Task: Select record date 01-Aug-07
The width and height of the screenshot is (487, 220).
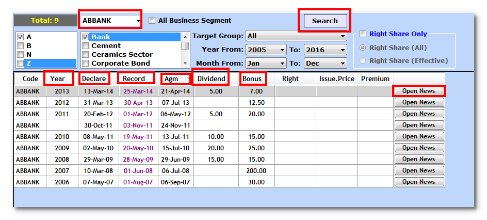Action: click(138, 182)
